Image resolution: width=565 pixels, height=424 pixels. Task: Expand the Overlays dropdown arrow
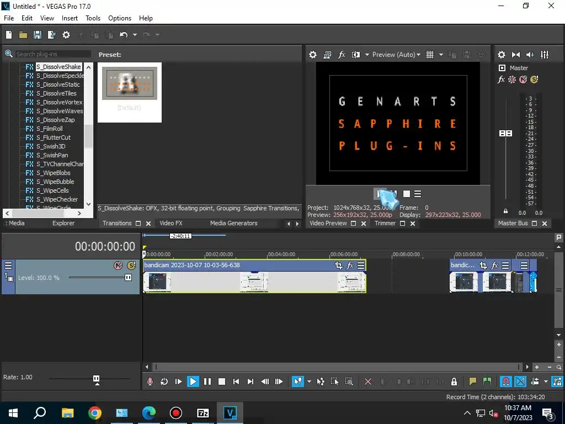pos(441,55)
